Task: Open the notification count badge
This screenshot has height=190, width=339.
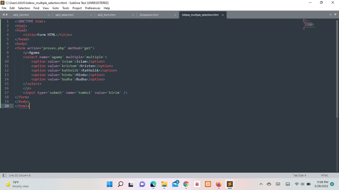Action: (332, 184)
